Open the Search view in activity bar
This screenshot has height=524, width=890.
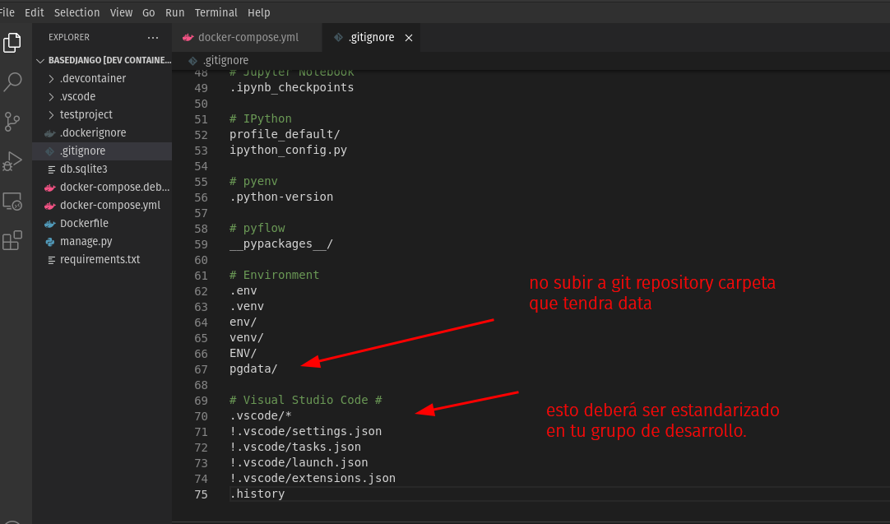[x=12, y=81]
